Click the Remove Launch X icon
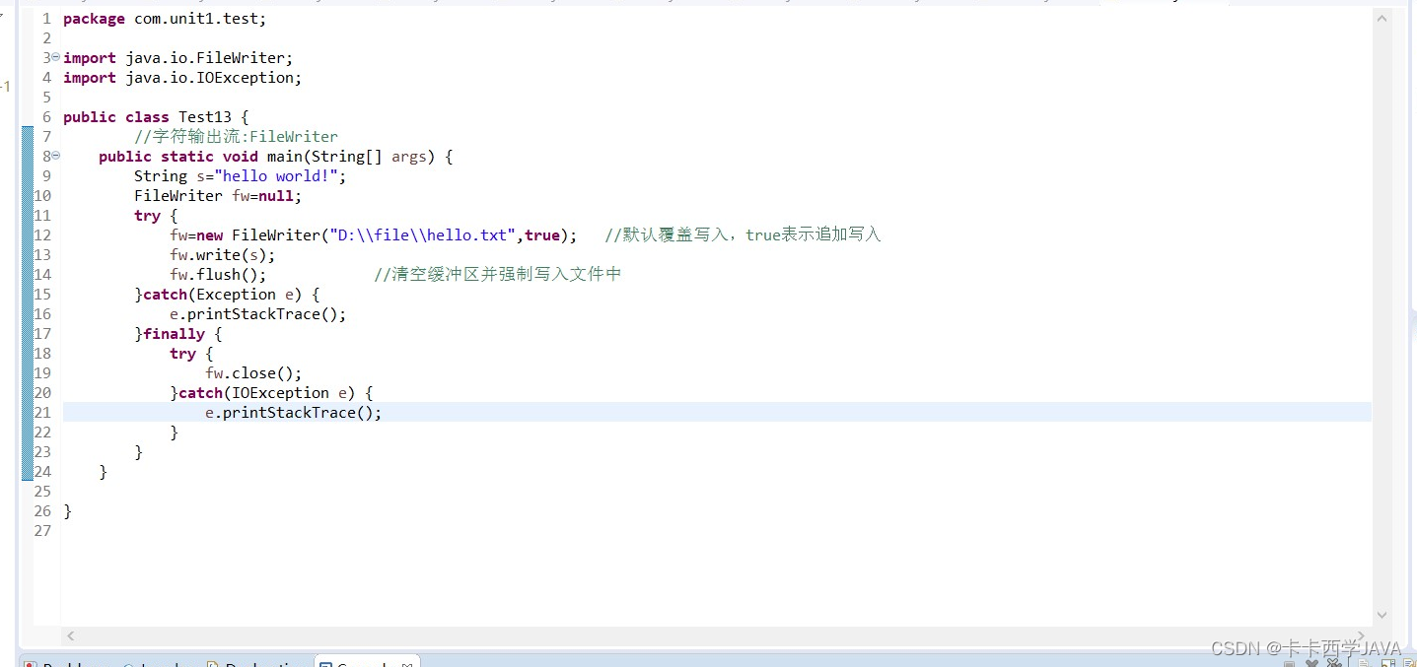Viewport: 1417px width, 667px height. pyautogui.click(x=1311, y=661)
